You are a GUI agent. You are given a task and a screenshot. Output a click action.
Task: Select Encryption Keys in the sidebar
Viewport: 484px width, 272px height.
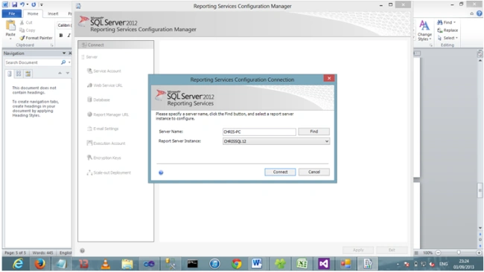(107, 158)
